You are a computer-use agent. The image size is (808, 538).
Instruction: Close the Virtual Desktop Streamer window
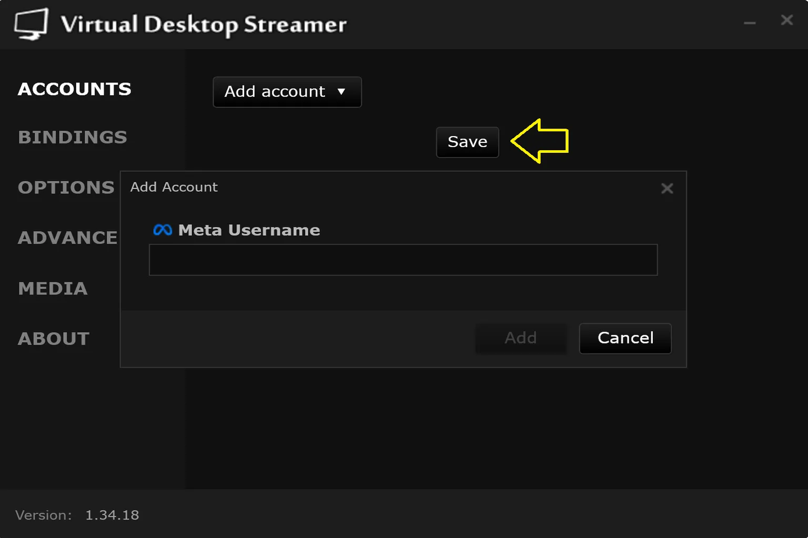[786, 20]
